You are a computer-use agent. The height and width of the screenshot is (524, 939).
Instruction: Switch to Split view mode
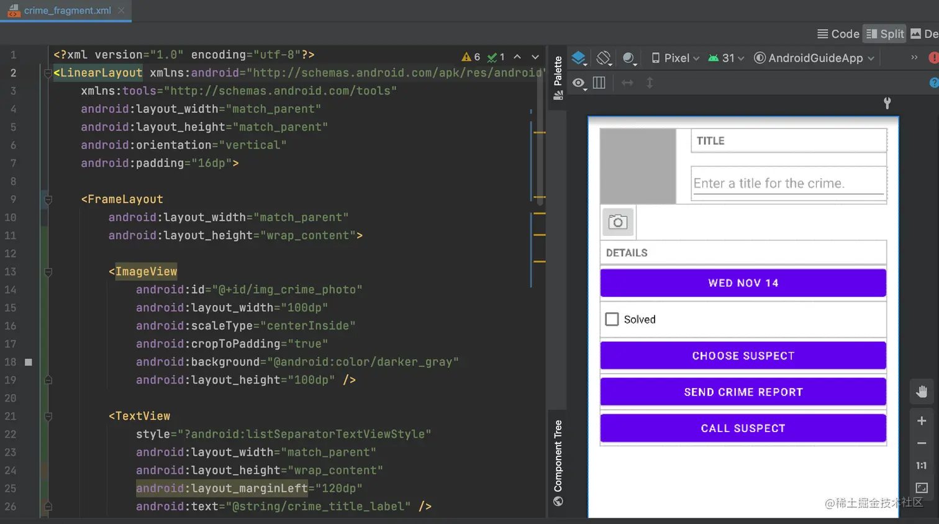point(885,34)
